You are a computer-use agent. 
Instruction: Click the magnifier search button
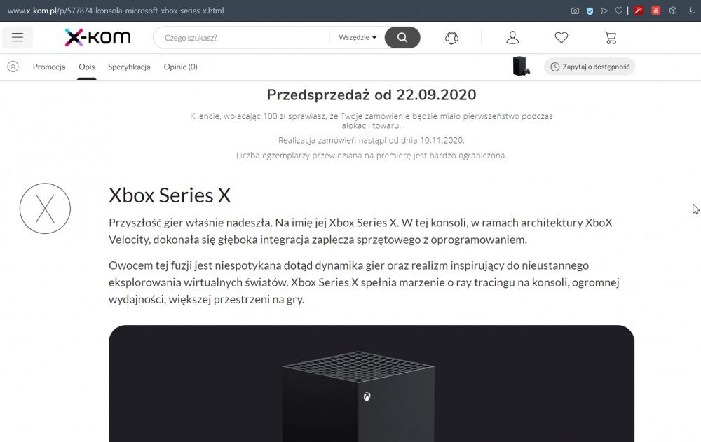point(402,38)
